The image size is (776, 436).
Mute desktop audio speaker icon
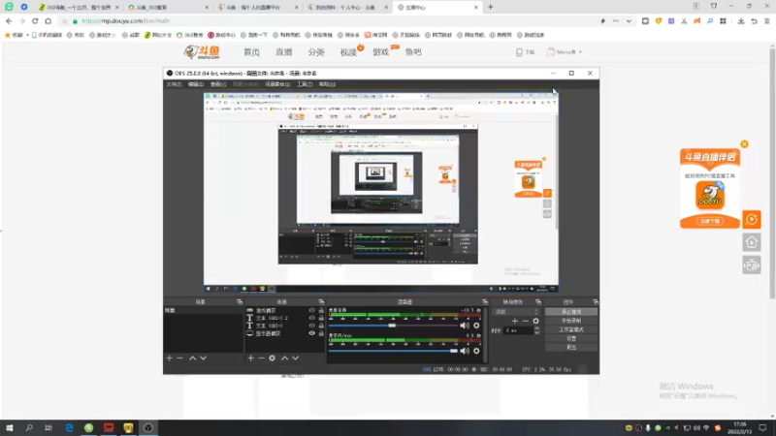tap(465, 326)
